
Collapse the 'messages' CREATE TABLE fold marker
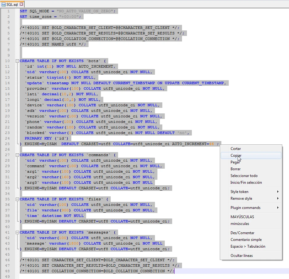coord(17,232)
